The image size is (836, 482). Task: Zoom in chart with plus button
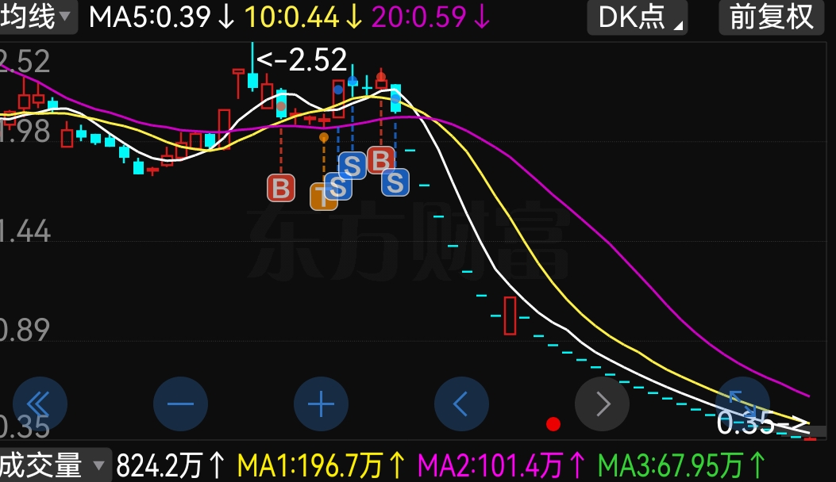coord(321,404)
